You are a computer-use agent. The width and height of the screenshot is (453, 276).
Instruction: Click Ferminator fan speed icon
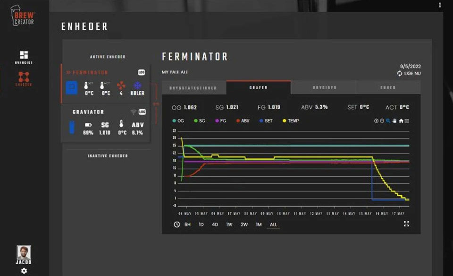[x=121, y=86]
